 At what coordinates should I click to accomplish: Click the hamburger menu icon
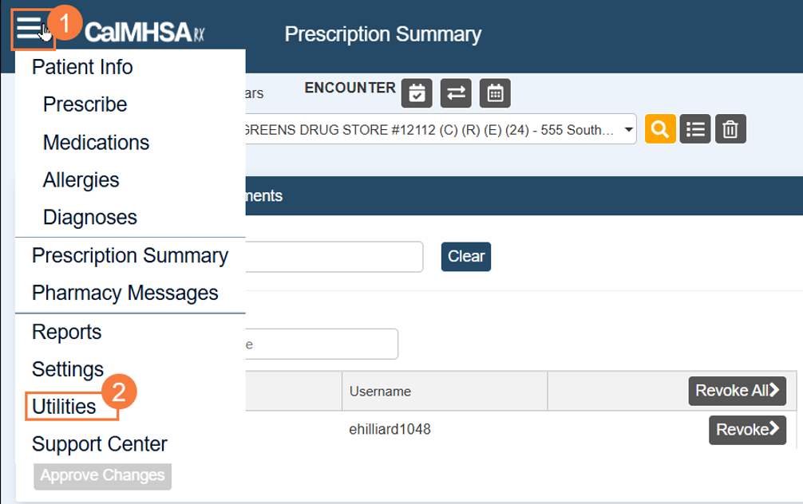tap(29, 30)
